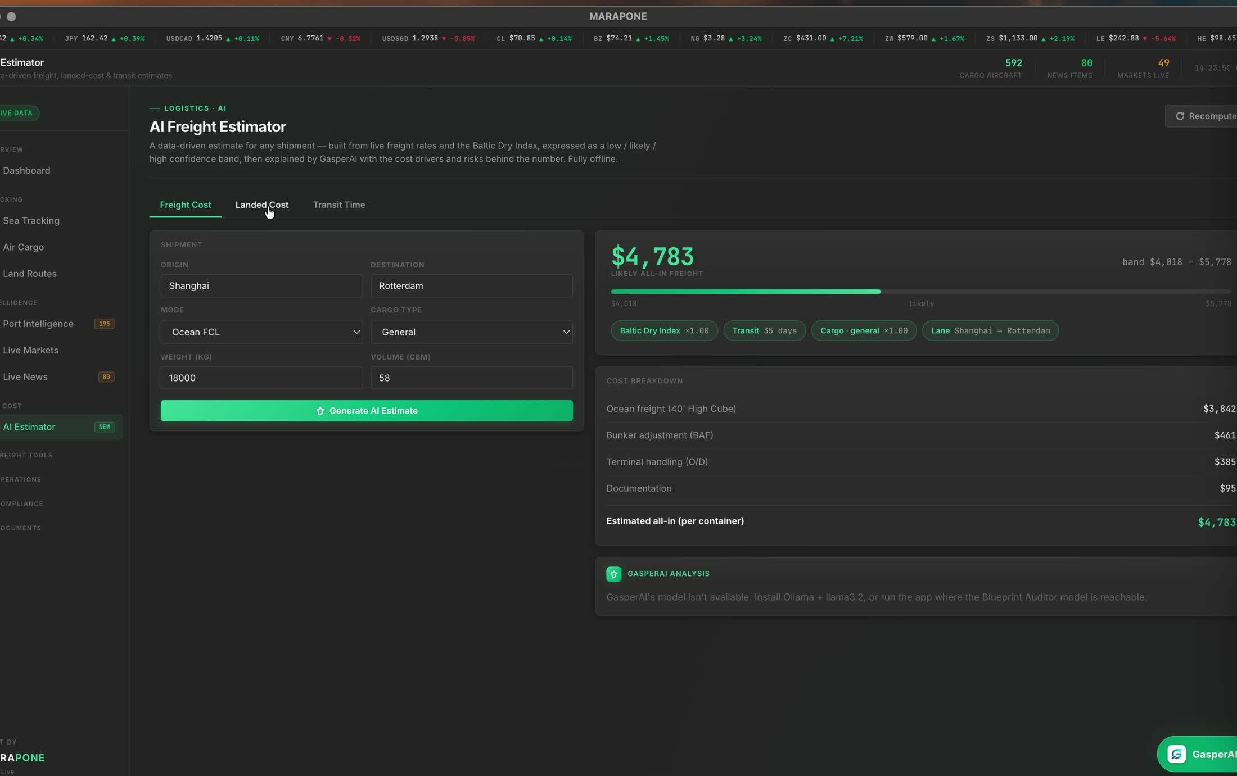The height and width of the screenshot is (776, 1237).
Task: Open Air Cargo in the sidebar
Action: click(x=61, y=247)
